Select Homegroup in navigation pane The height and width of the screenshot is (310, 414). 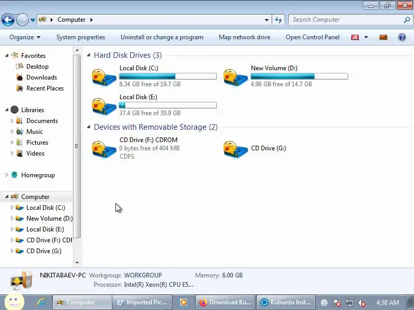[x=38, y=175]
